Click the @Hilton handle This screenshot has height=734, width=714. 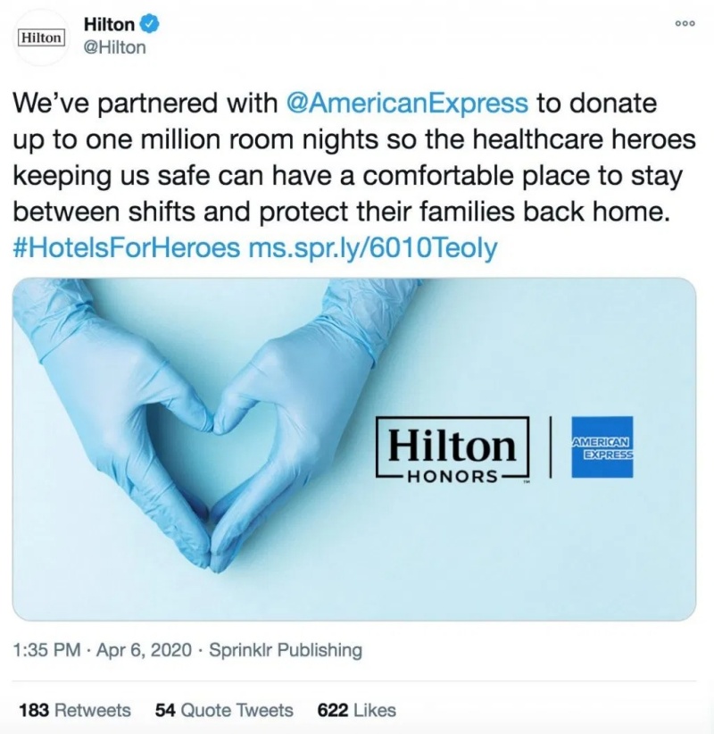[114, 47]
